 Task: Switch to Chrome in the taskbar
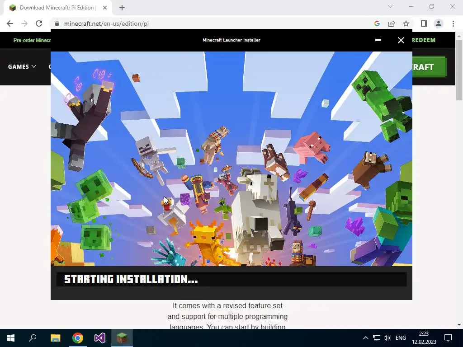tap(78, 338)
